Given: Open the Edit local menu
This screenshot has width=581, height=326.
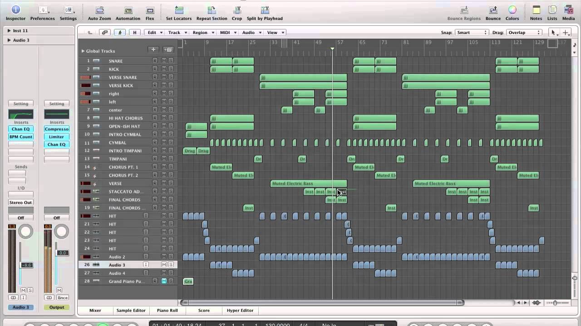Looking at the screenshot, I should pos(154,33).
